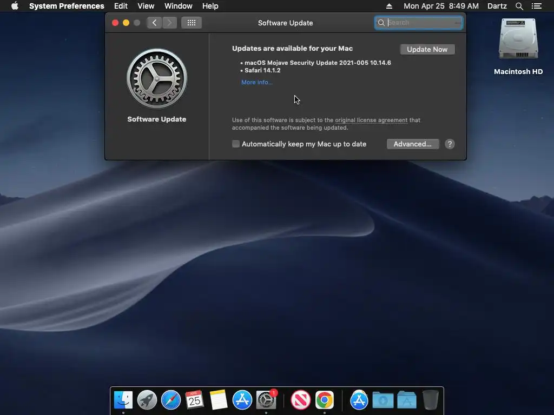554x415 pixels.
Task: Open Launchpad rocket icon in Dock
Action: (x=147, y=400)
